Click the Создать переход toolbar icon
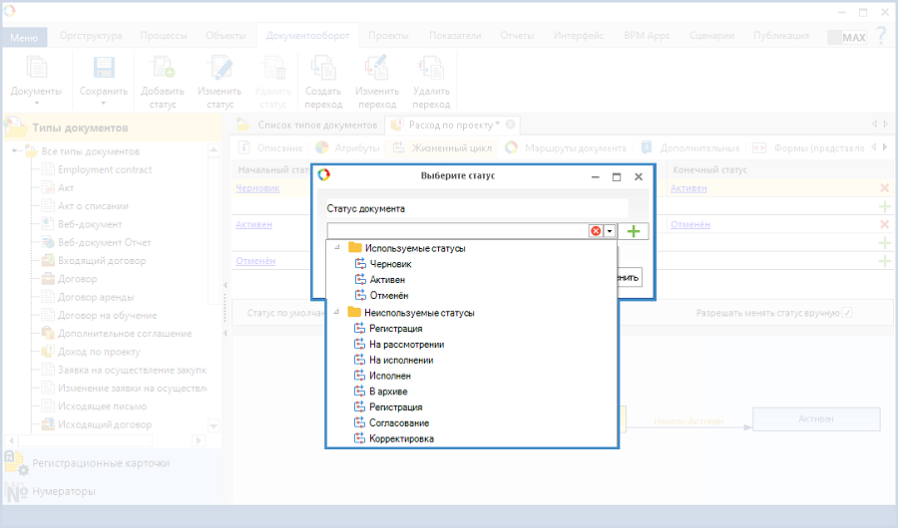Screen dimensions: 898x528 point(323,70)
